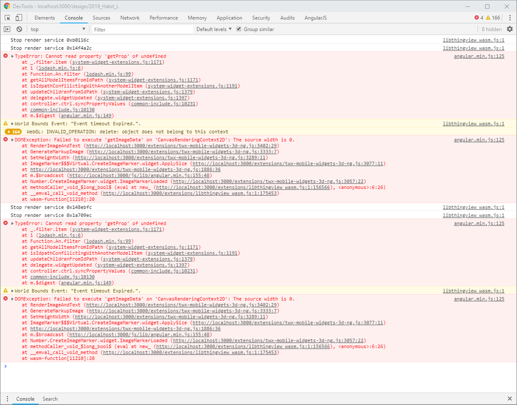Expand the first World Bounds Event warning
Viewport: 517px width, 405px height.
tap(12, 124)
